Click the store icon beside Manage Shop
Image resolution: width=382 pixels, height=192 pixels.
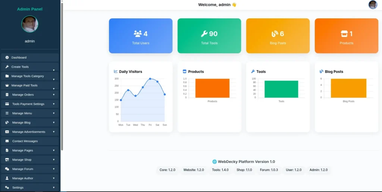[7, 160]
